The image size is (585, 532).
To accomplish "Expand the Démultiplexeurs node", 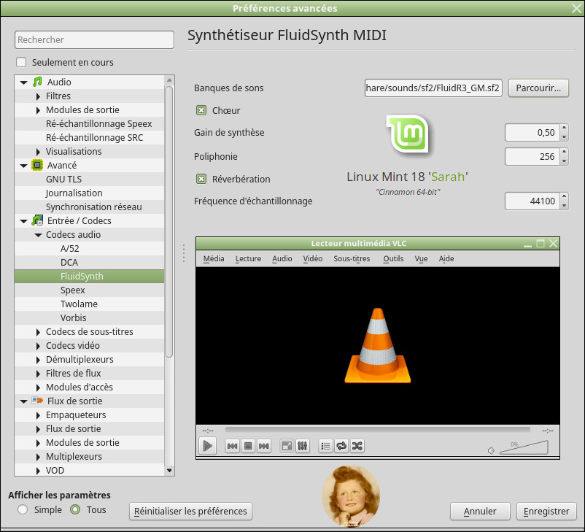I will (x=38, y=360).
